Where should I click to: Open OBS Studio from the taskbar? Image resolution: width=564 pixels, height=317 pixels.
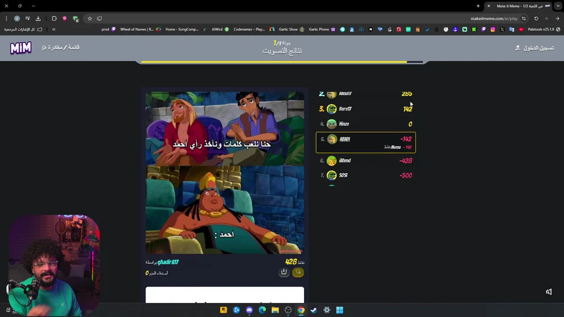click(x=288, y=310)
